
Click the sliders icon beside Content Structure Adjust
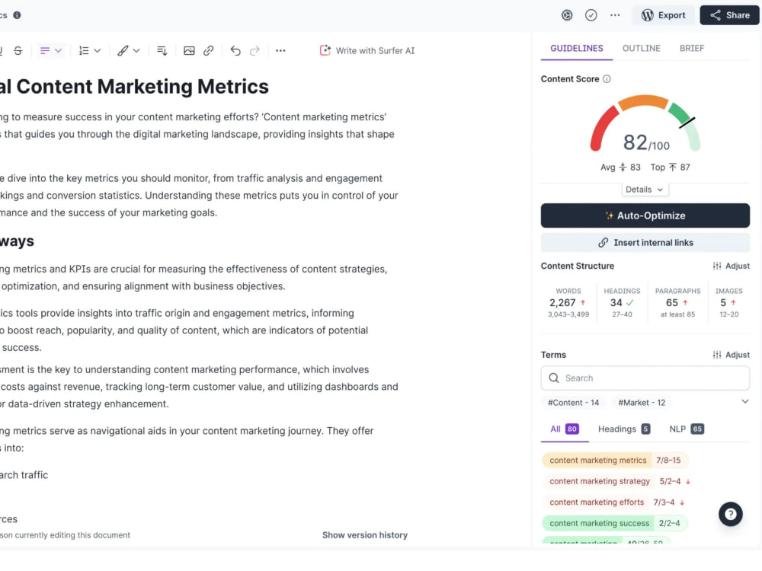tap(717, 266)
